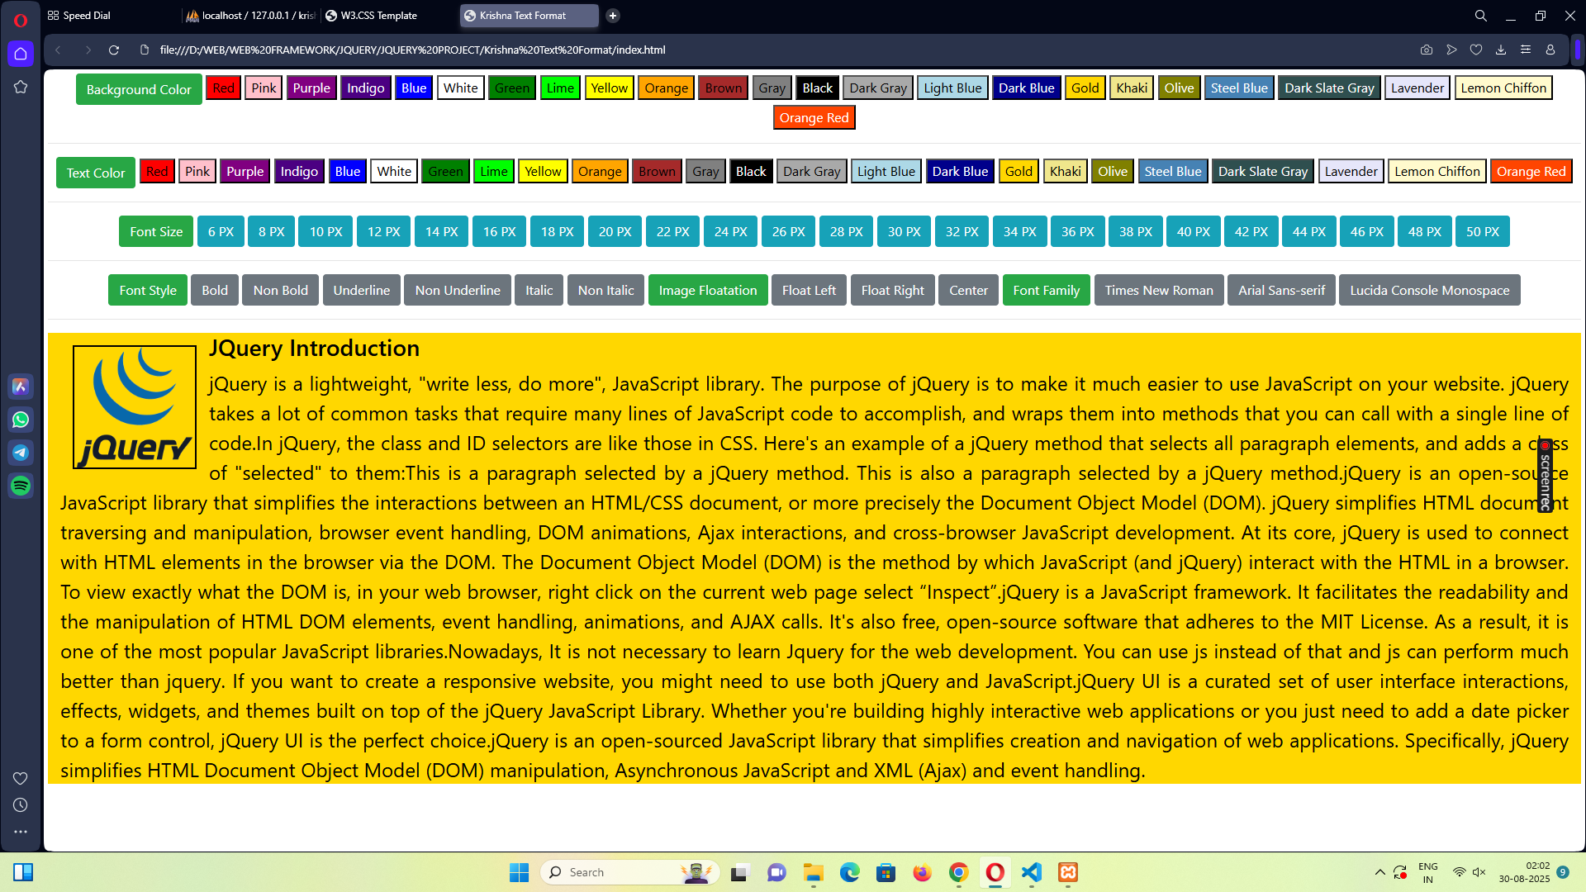Switch to the W3.CSS Template tab
Viewport: 1586px width, 892px height.
(x=388, y=16)
